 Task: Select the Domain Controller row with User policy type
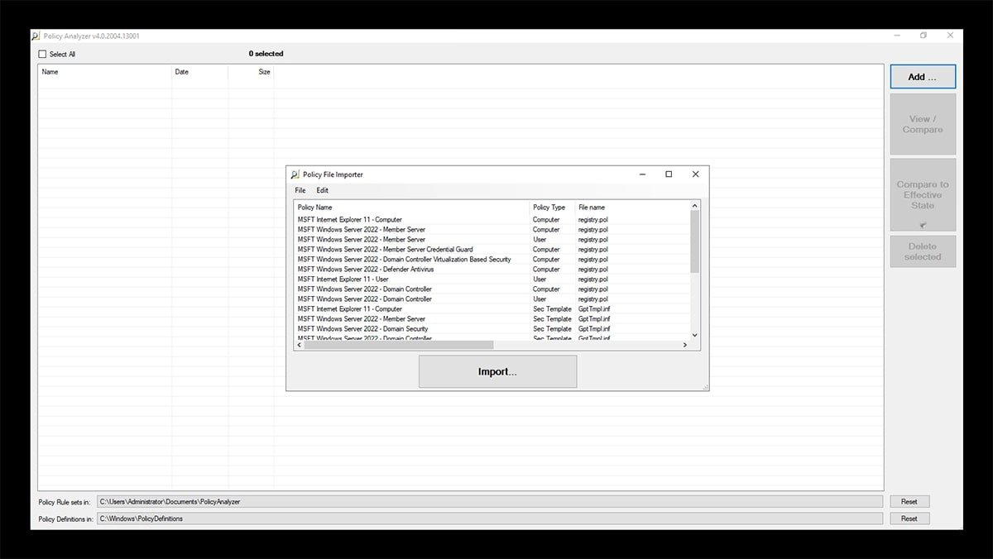(x=492, y=299)
